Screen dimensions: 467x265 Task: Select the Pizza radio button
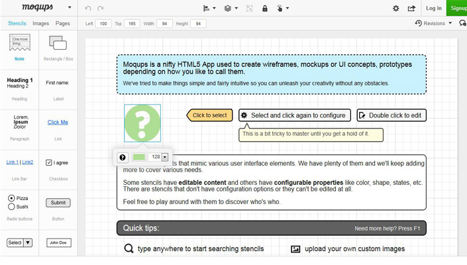click(11, 198)
